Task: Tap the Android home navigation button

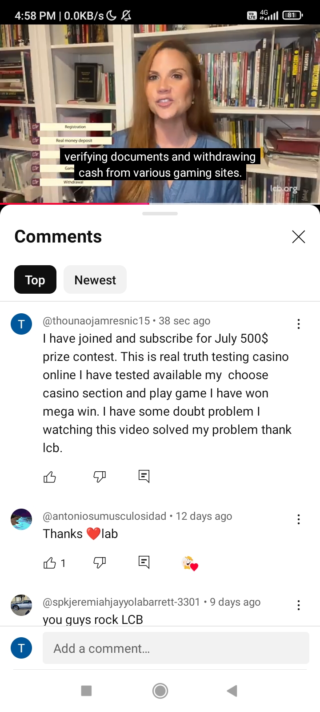Action: pyautogui.click(x=160, y=691)
